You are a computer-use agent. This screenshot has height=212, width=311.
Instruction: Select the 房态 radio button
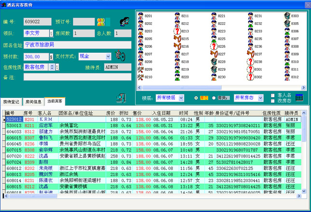click(196, 98)
